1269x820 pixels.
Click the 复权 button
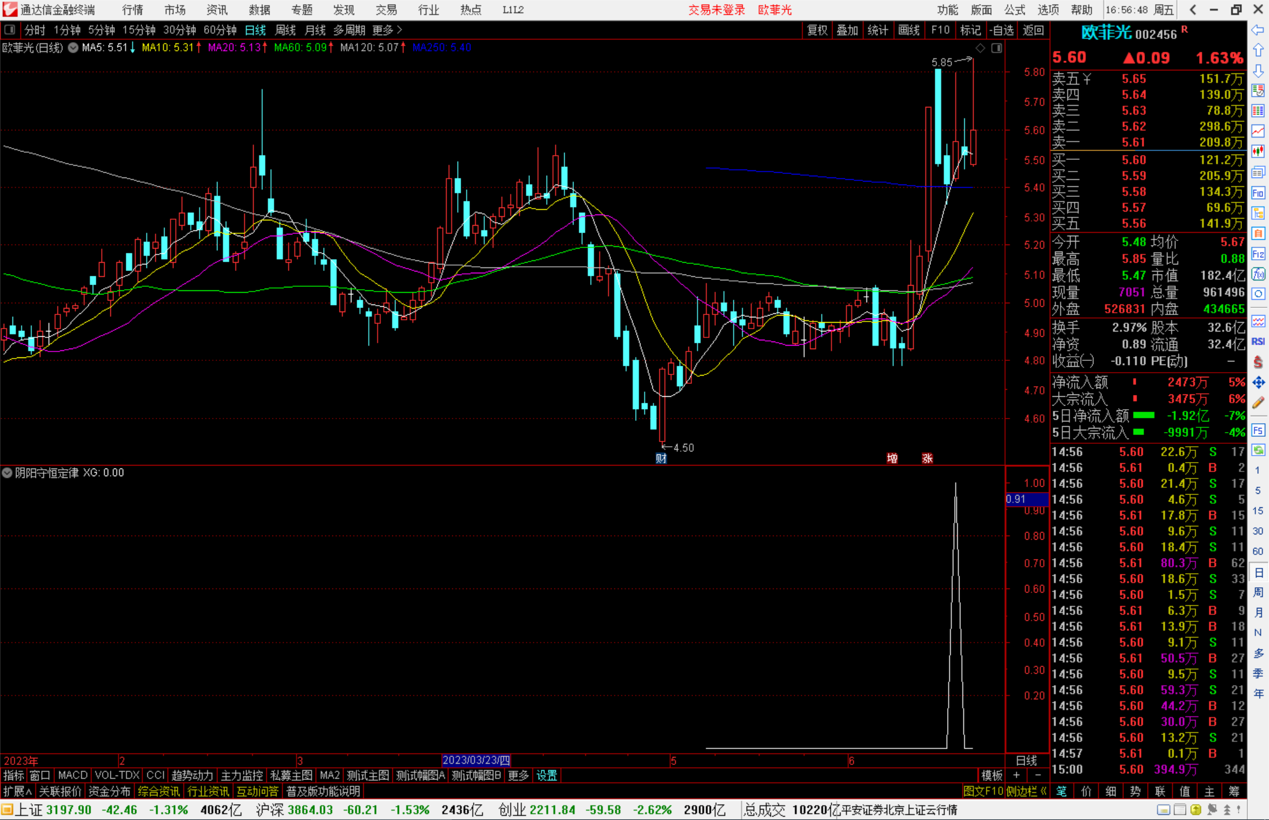coord(817,29)
